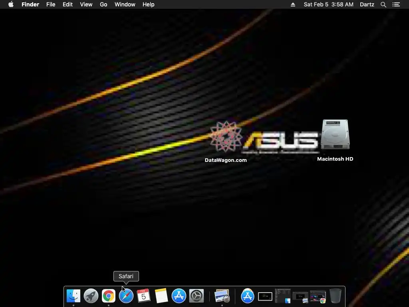Restore minimized Chrome window thumbnail

(x=318, y=297)
